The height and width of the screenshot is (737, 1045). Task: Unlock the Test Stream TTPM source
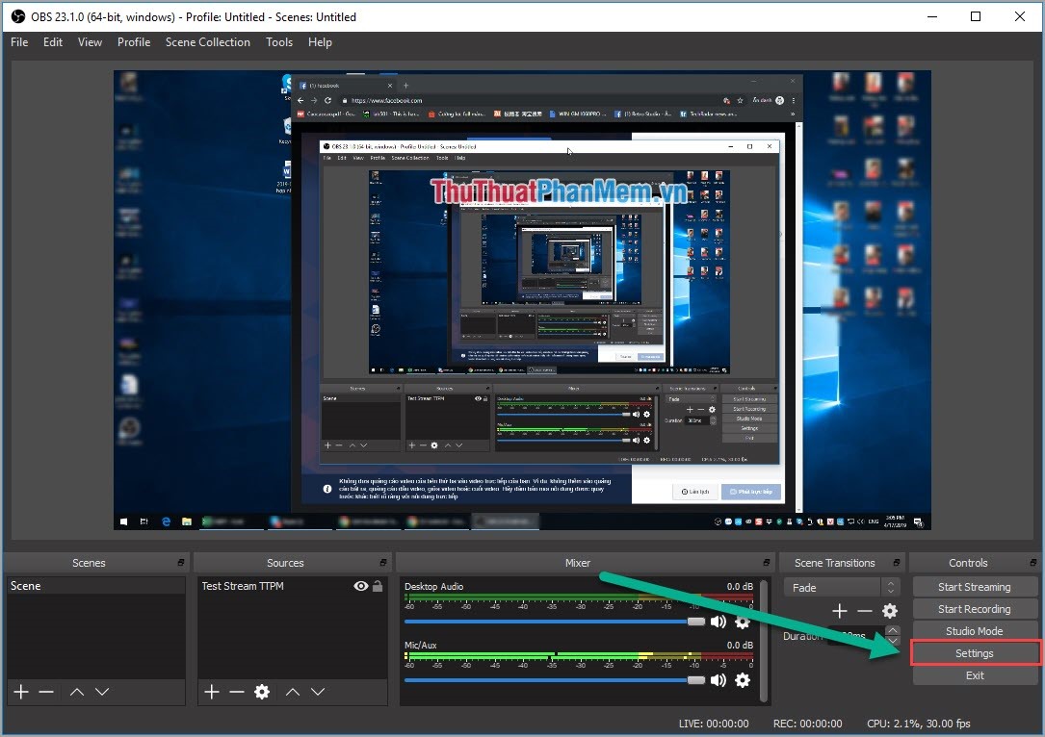377,585
